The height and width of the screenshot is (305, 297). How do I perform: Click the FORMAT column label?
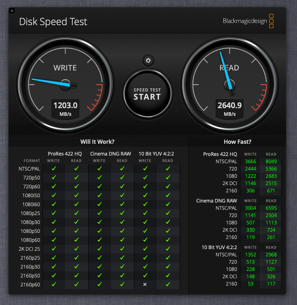pos(32,161)
